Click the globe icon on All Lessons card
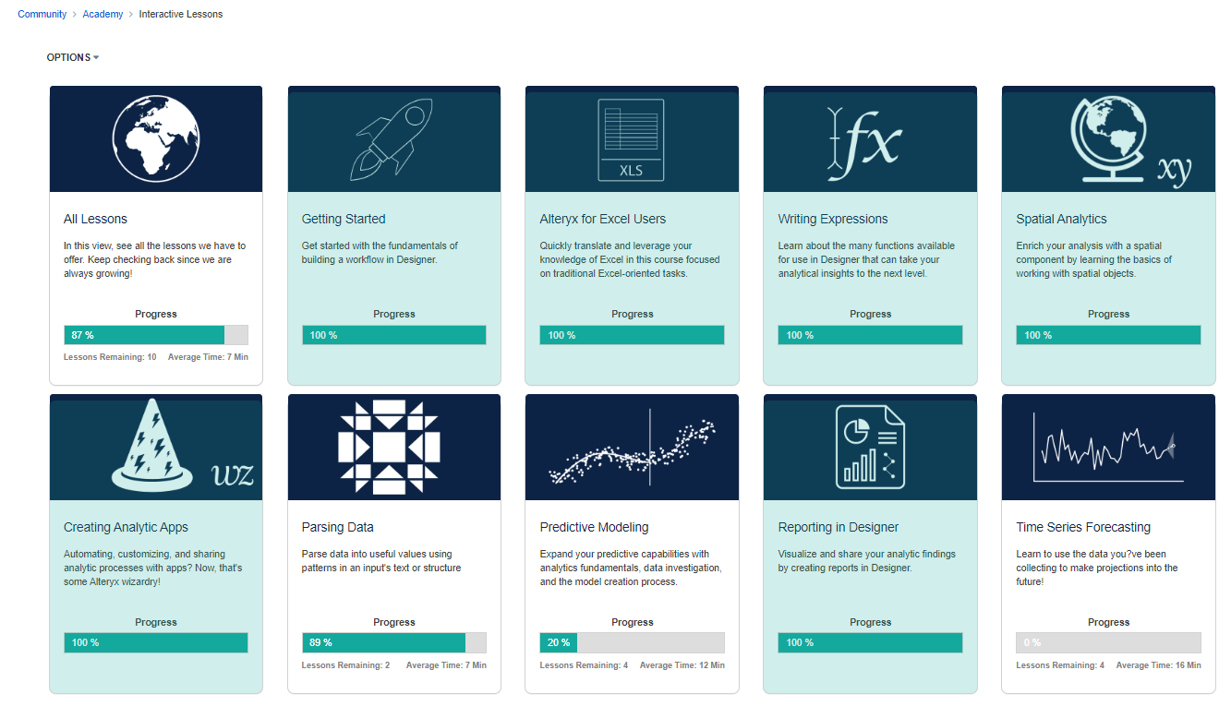Viewport: 1231px width, 706px height. pyautogui.click(x=155, y=138)
